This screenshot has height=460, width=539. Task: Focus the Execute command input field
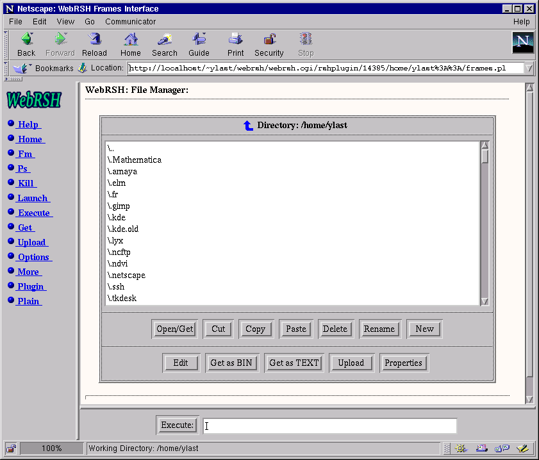point(329,425)
